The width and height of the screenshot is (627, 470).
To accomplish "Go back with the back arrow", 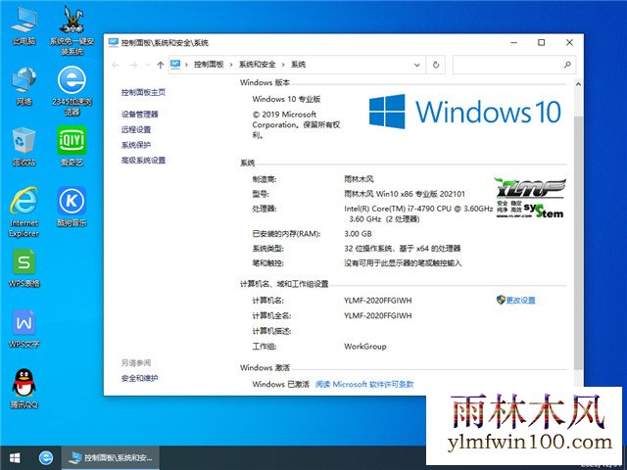I will click(116, 65).
